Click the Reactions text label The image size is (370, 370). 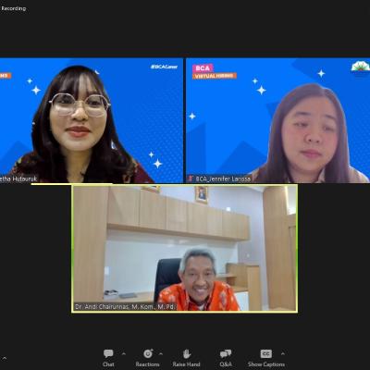pos(147,364)
